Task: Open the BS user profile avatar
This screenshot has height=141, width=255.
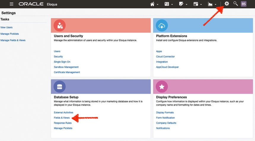Action: click(244, 4)
